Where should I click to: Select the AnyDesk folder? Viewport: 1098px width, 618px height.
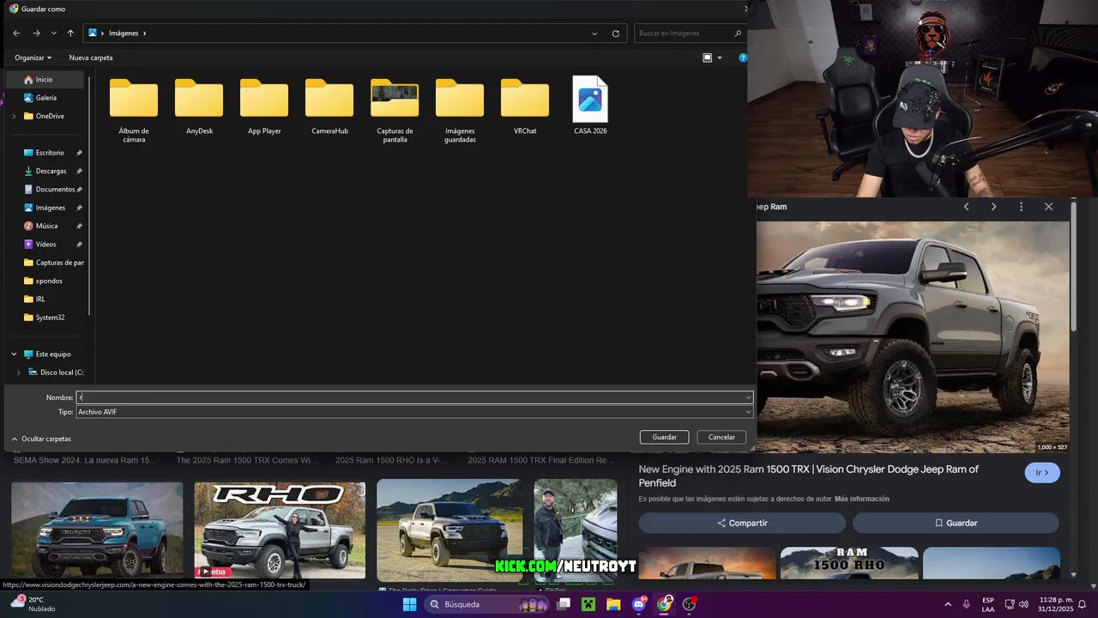199,106
